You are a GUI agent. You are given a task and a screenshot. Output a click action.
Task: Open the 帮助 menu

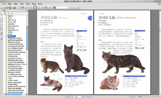coord(40,4)
